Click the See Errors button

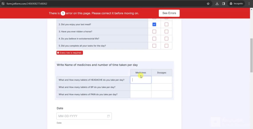click(169, 13)
